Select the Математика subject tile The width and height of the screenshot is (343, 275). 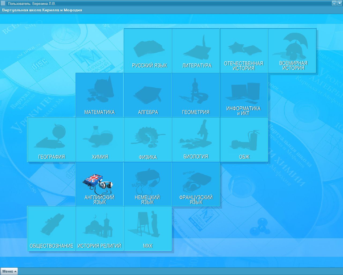100,95
